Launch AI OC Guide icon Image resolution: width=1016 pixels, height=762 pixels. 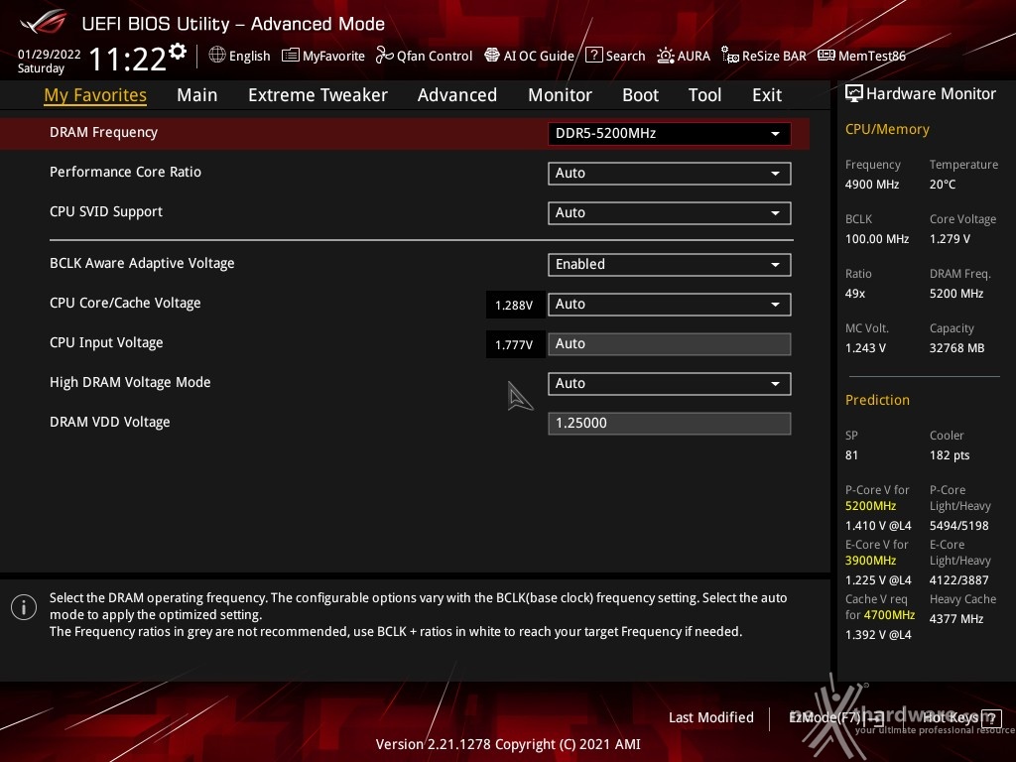pyautogui.click(x=492, y=56)
